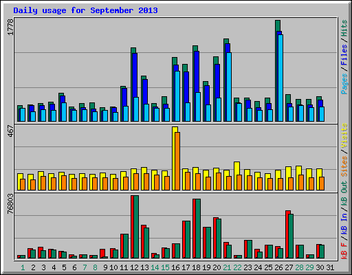Screen dimensions: 352x275
Task: Click the orange sites bar for day 16
Action: [177, 161]
